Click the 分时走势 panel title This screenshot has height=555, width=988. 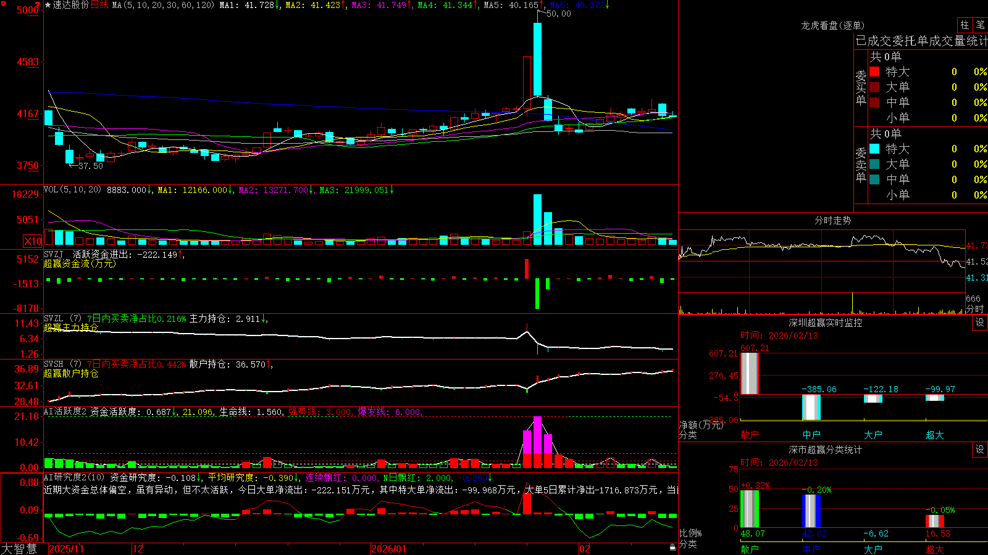coord(832,220)
